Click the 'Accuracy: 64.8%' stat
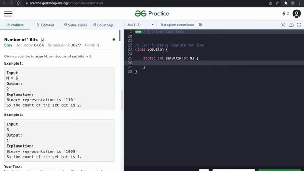 pos(30,45)
